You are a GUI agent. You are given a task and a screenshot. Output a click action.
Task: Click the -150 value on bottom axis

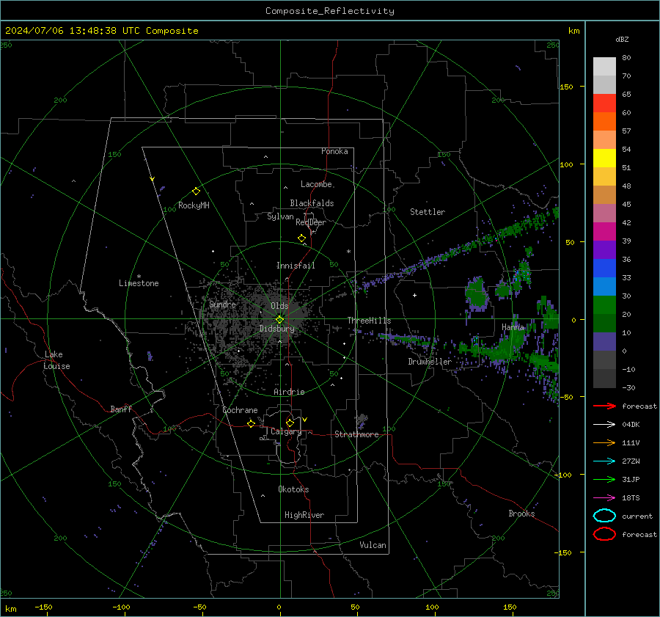tap(43, 607)
